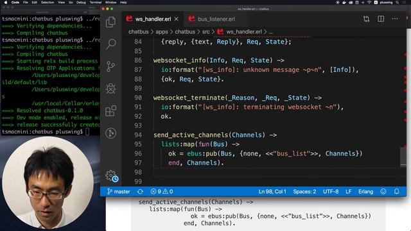Screen dimensions: 411x231
Task: Expand the chatbus breadcrumb after apps
Action: click(x=185, y=31)
